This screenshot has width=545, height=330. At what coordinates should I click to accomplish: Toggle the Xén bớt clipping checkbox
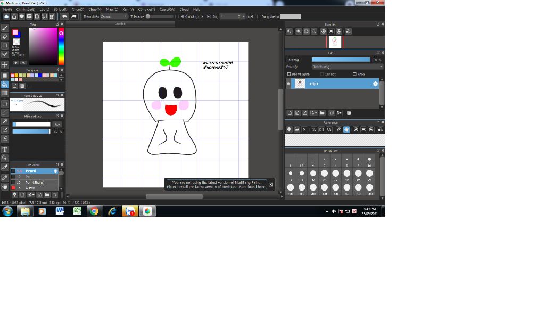point(322,74)
